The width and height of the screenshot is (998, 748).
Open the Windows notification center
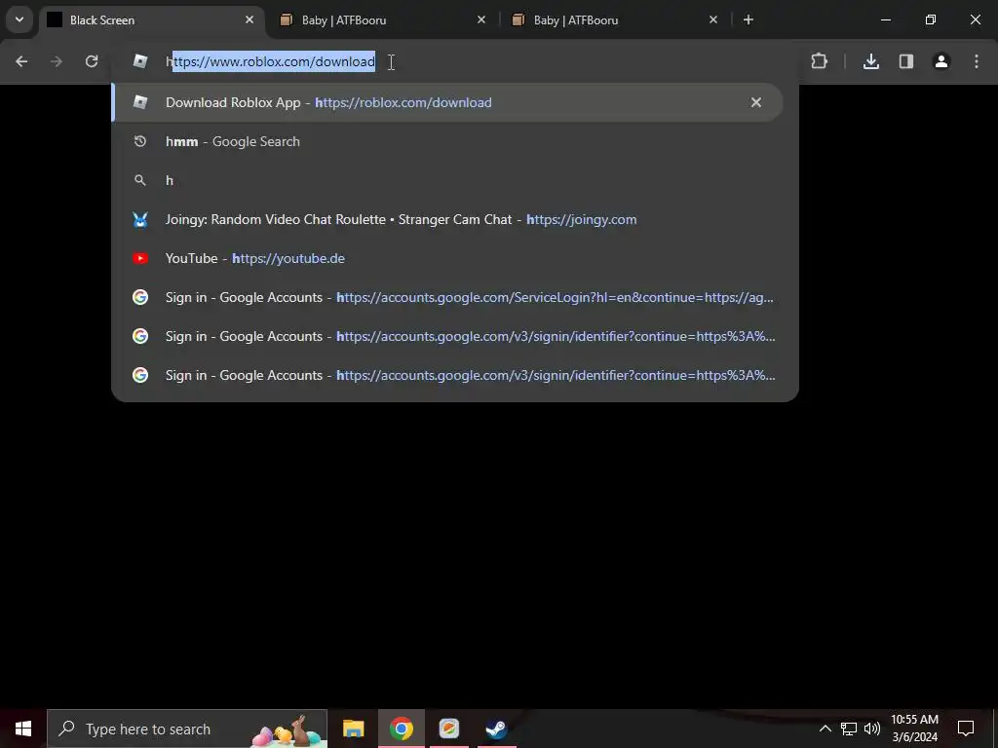click(x=966, y=729)
